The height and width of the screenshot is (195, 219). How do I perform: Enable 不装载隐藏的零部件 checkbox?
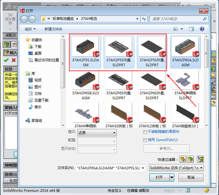click(145, 132)
